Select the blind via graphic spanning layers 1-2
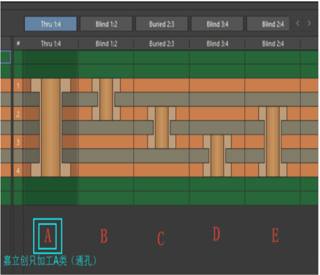The width and height of the screenshot is (320, 275). (106, 99)
